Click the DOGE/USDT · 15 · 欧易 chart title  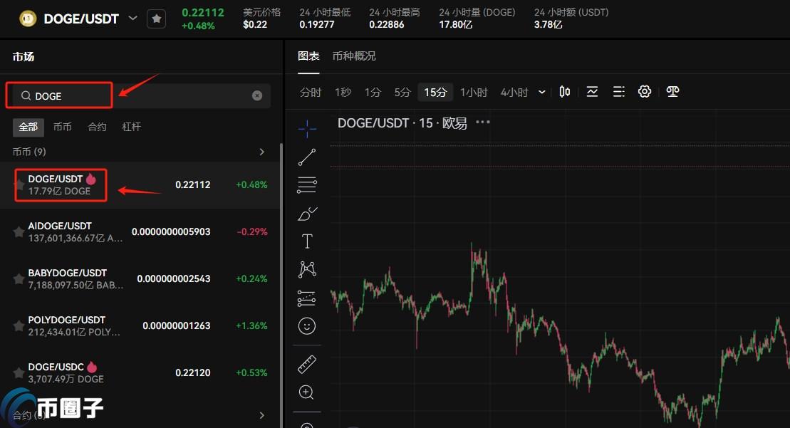pyautogui.click(x=402, y=123)
